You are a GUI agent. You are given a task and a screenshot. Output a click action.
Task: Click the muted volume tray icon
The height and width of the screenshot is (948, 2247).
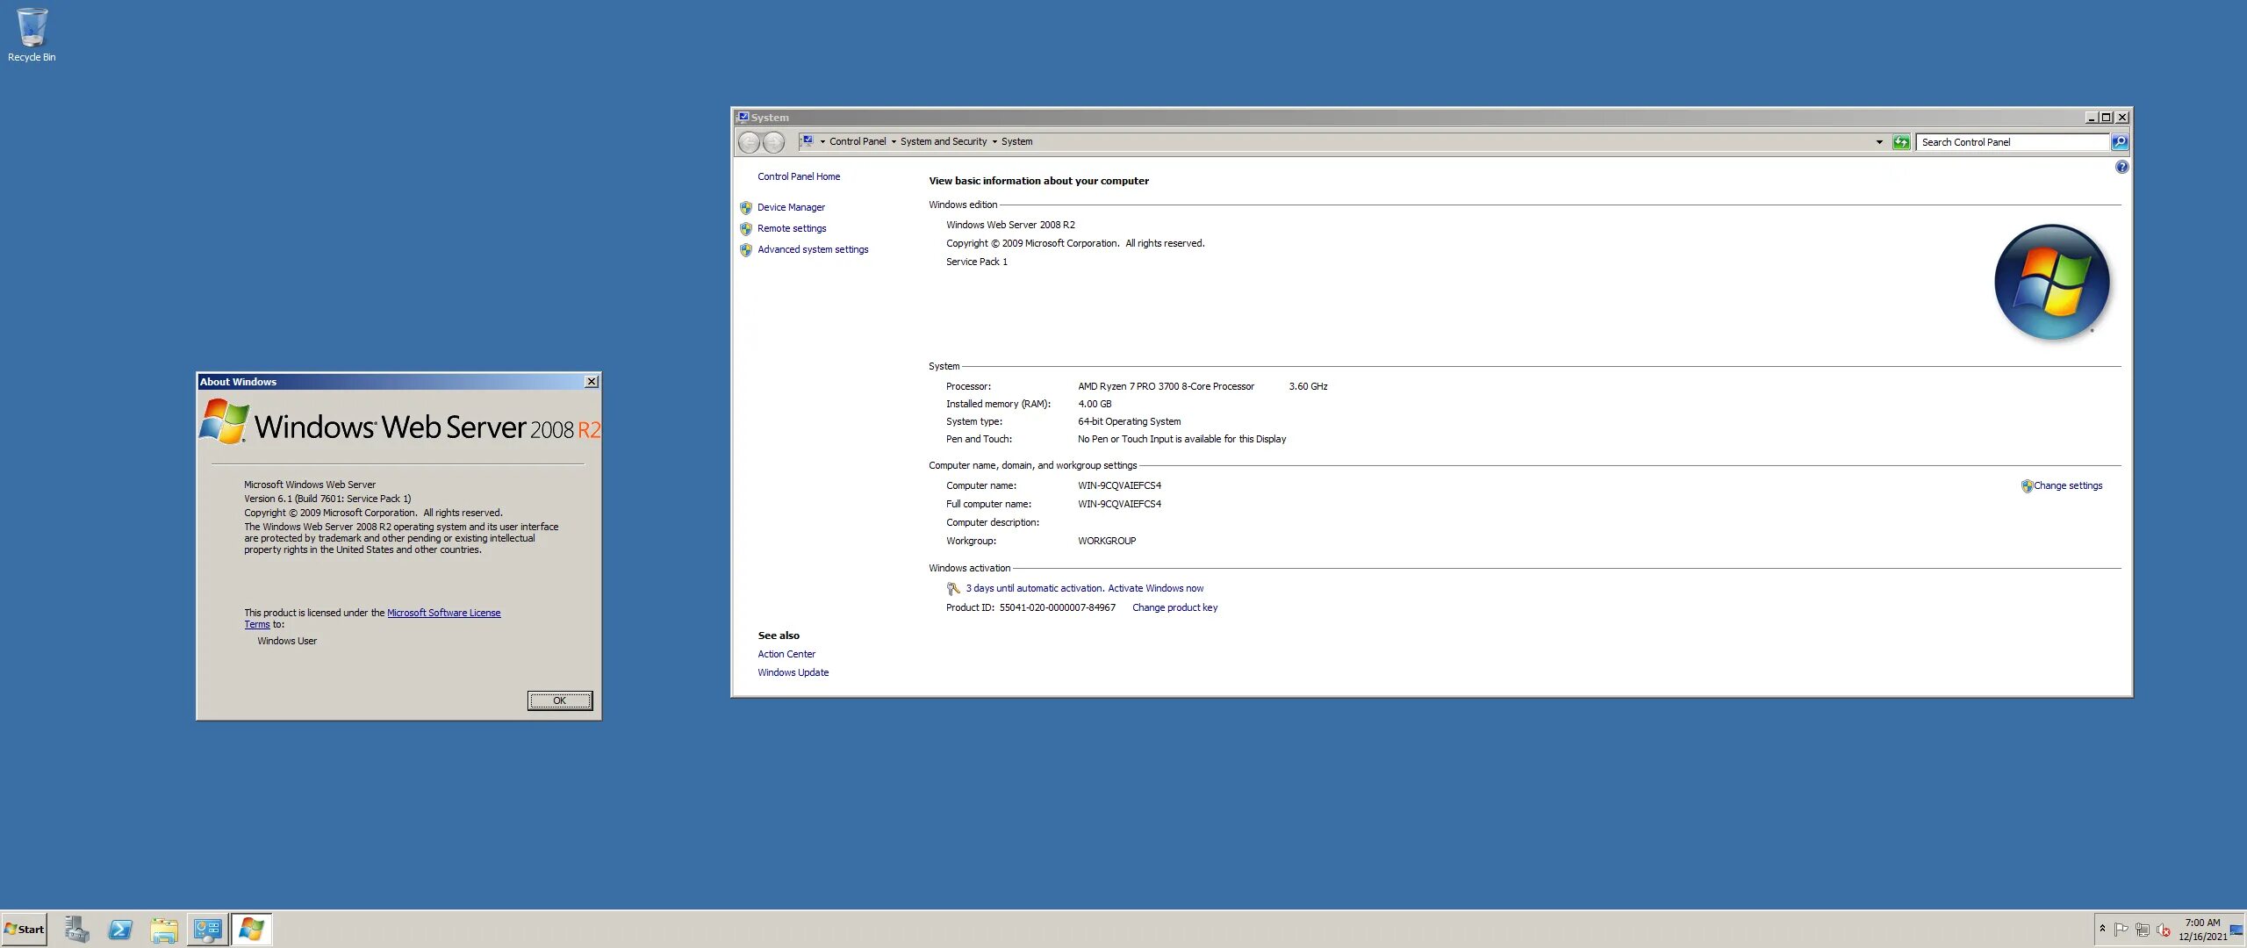click(x=2164, y=930)
